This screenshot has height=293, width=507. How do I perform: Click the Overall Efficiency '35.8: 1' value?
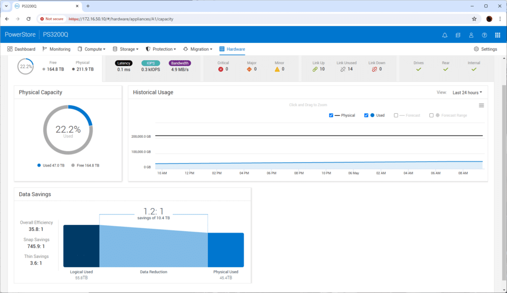[x=36, y=229]
